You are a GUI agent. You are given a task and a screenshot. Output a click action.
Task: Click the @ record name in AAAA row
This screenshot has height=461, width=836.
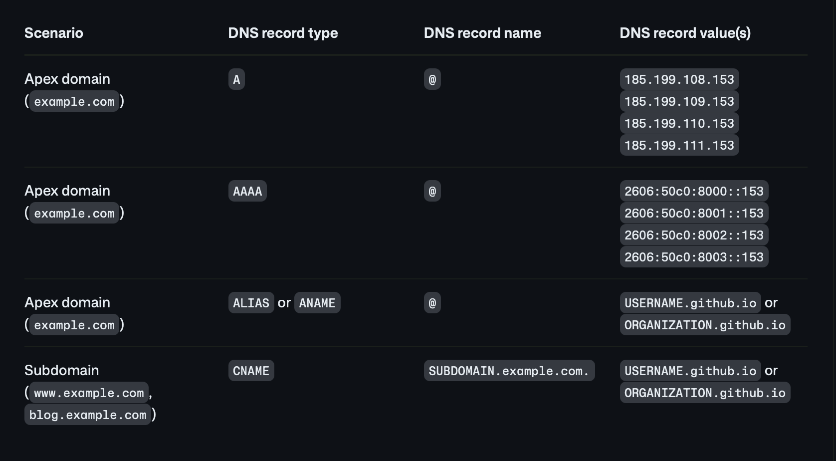[x=432, y=191]
